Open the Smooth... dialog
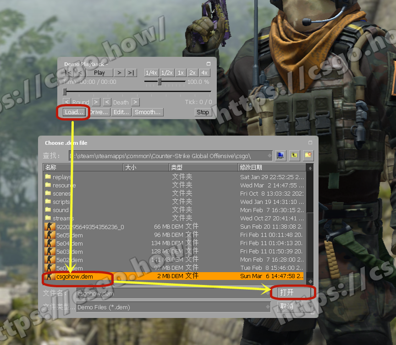 tap(148, 112)
